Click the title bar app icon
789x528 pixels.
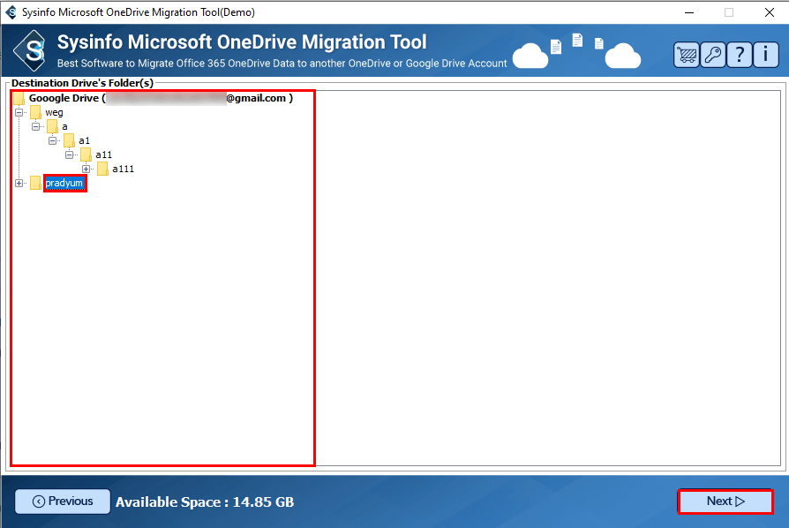[11, 12]
